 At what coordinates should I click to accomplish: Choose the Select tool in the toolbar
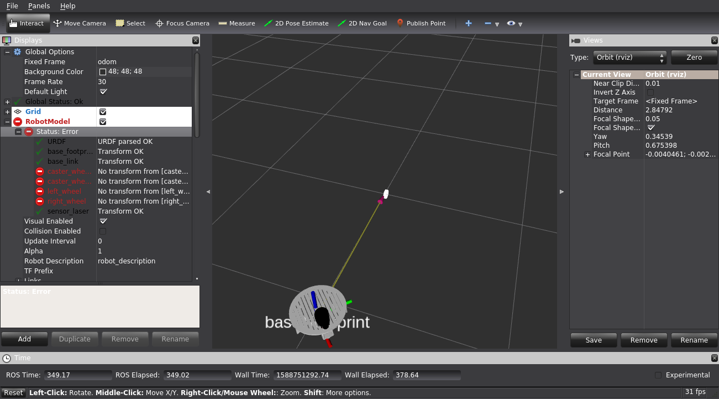coord(130,23)
